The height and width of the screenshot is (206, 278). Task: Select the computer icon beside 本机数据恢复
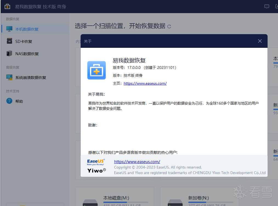pos(9,29)
